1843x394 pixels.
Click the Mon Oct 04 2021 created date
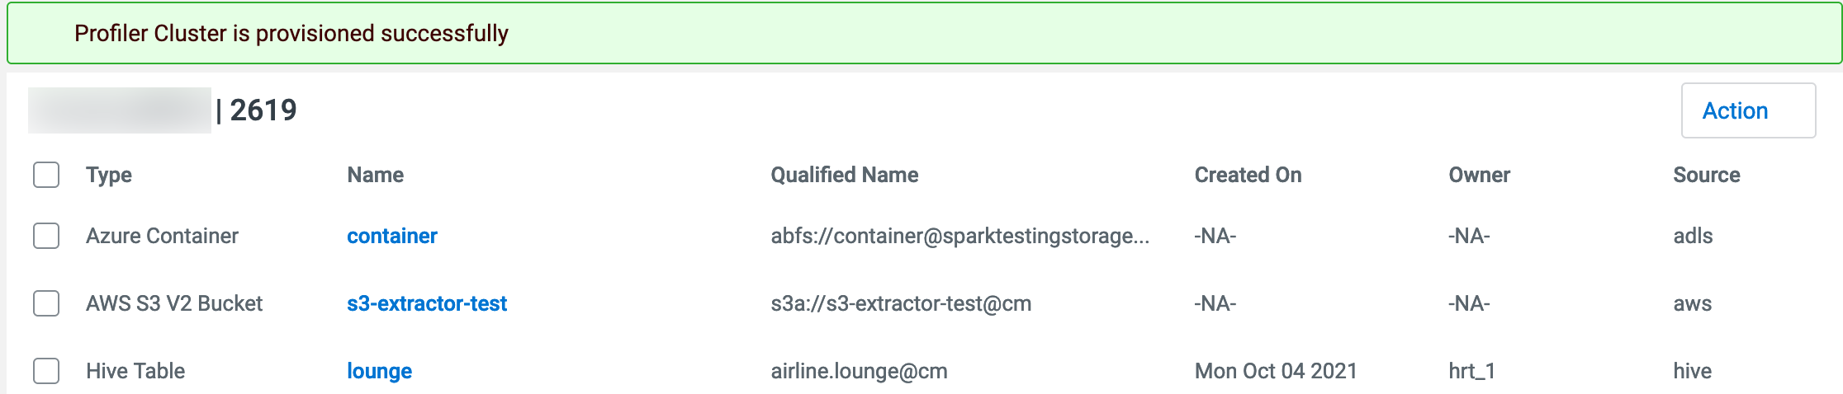pyautogui.click(x=1275, y=371)
